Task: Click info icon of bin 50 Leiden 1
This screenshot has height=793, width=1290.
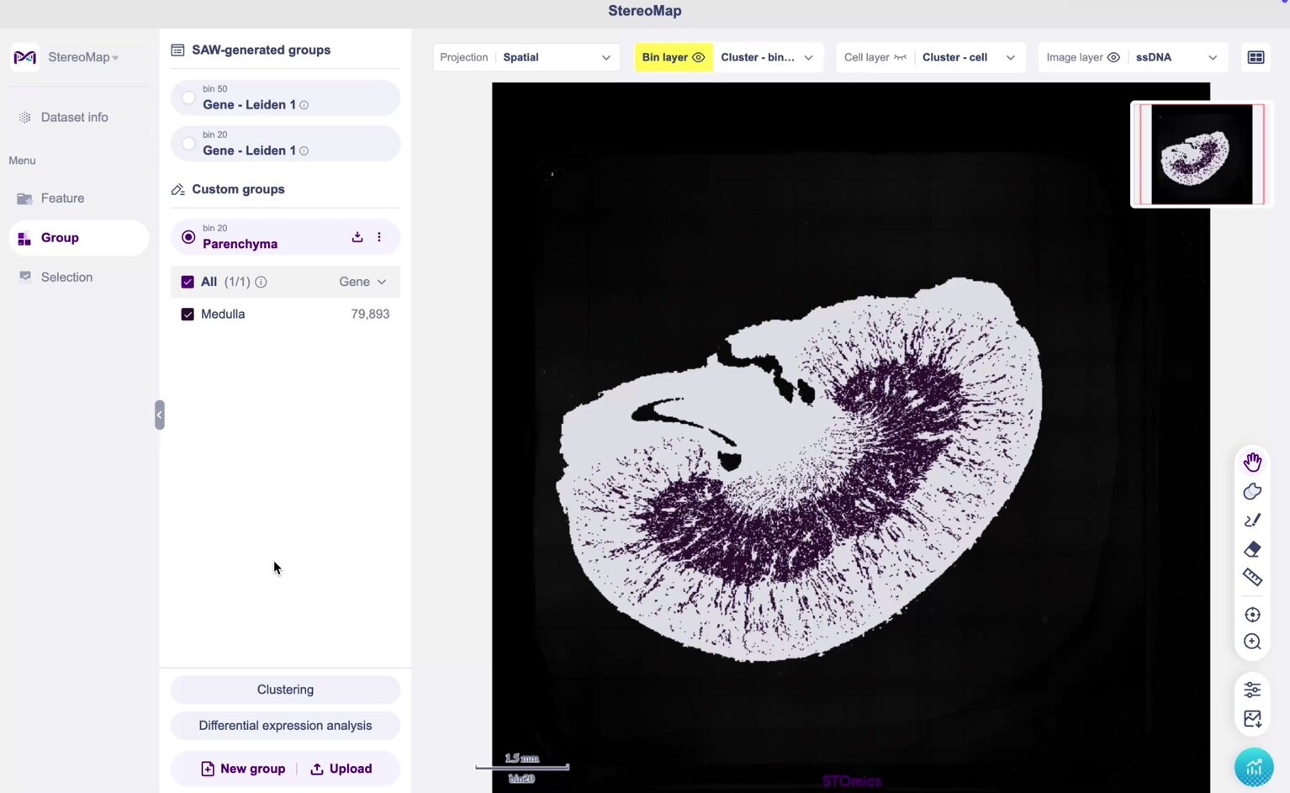Action: pos(304,105)
